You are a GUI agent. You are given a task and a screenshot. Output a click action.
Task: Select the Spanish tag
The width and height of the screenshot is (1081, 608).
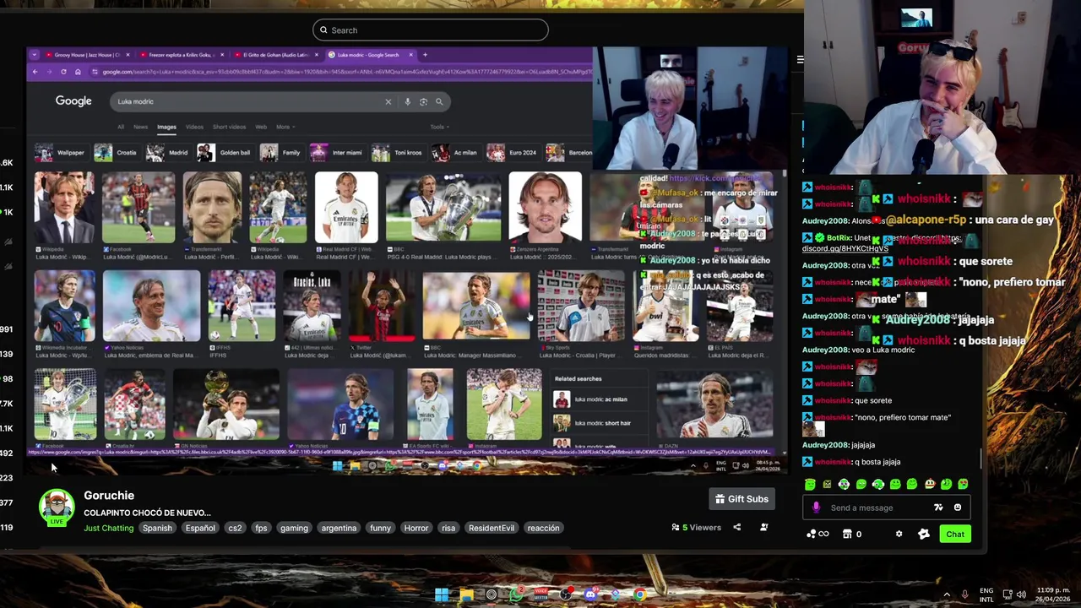pyautogui.click(x=157, y=528)
